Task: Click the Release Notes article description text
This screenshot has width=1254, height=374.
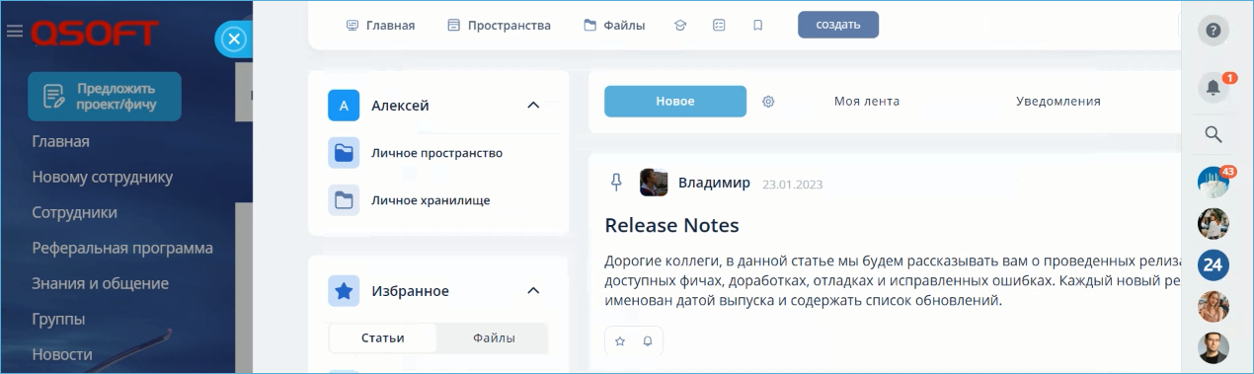Action: [x=893, y=280]
